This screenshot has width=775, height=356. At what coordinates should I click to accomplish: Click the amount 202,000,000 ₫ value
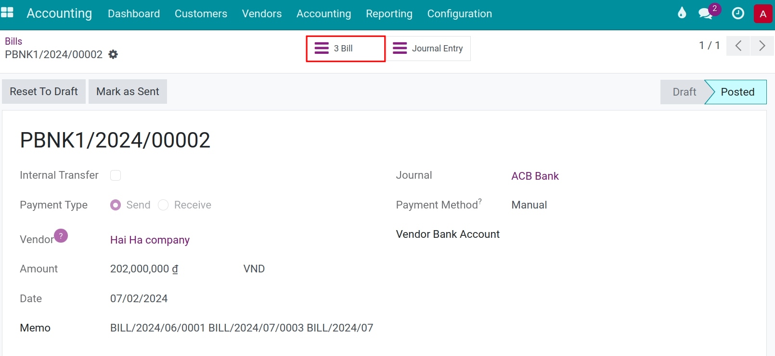[x=144, y=269]
